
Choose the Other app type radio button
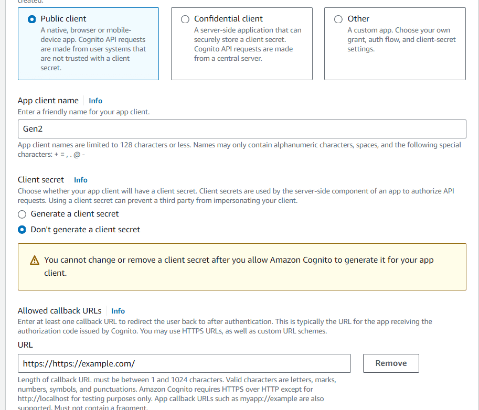338,19
